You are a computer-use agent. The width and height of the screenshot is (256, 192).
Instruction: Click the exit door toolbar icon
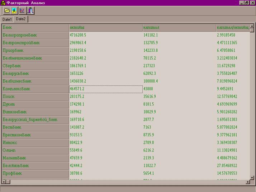(30, 11)
